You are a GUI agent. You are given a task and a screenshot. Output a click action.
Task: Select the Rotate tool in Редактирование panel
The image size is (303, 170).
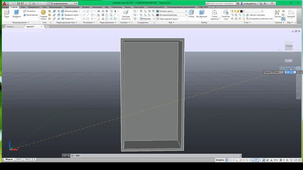tap(107, 15)
